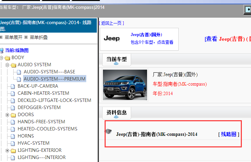Screen dimensions: 251x162
Task: Click the blue Jeep Compass thumbnail
Action: pos(125,85)
